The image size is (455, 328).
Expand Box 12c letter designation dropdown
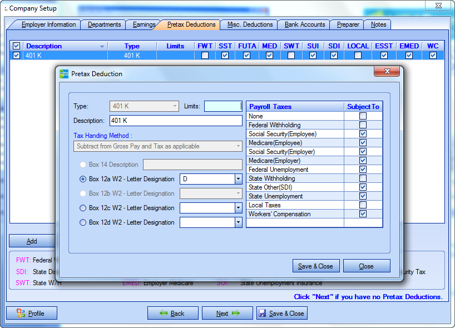point(238,208)
